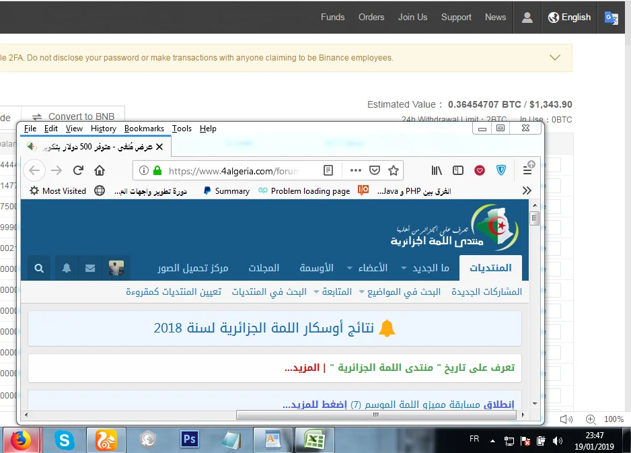Open the PayPal Summary bookmark
The height and width of the screenshot is (453, 631).
(x=226, y=191)
